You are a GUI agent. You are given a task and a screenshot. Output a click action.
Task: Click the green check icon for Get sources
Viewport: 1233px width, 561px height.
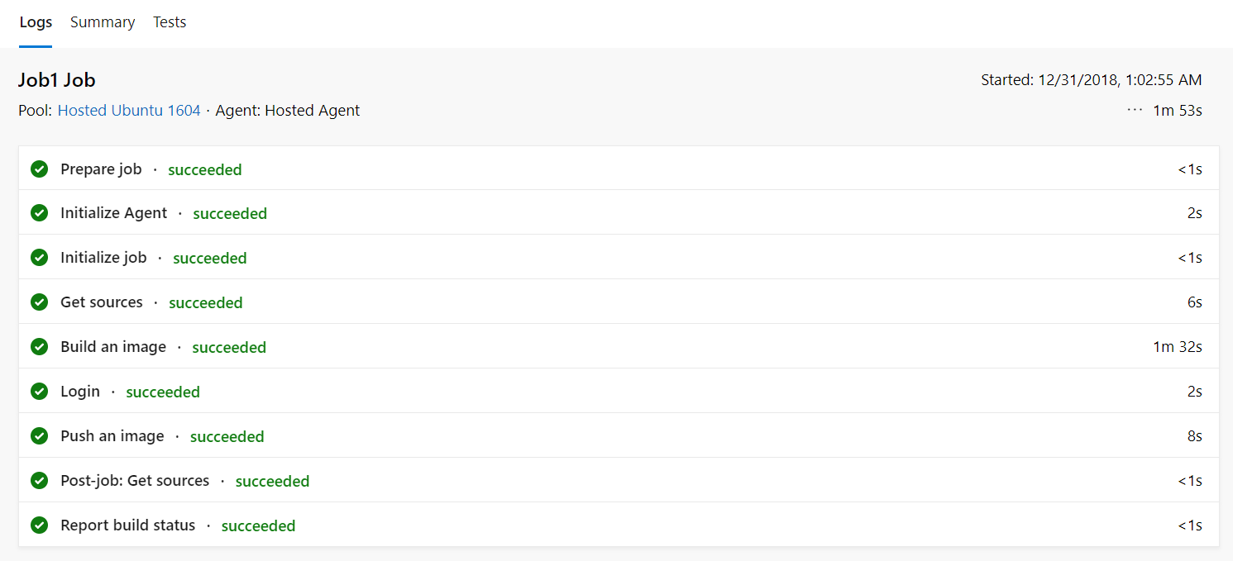coord(39,302)
